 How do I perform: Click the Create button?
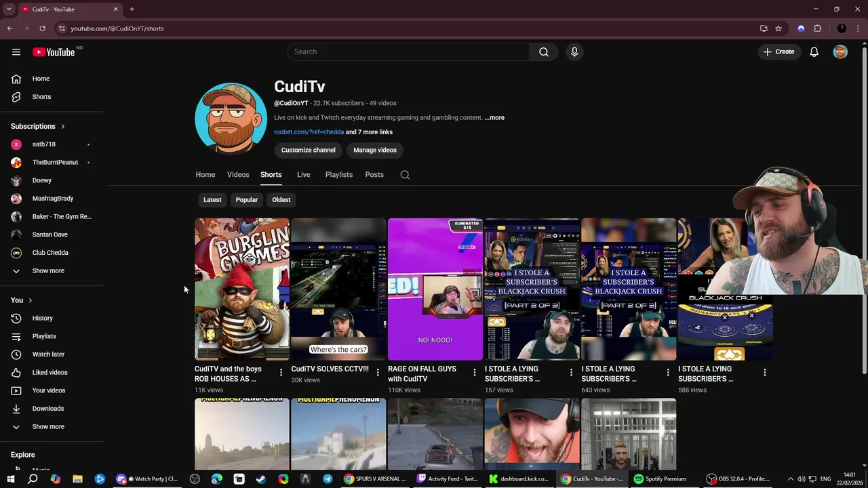778,52
